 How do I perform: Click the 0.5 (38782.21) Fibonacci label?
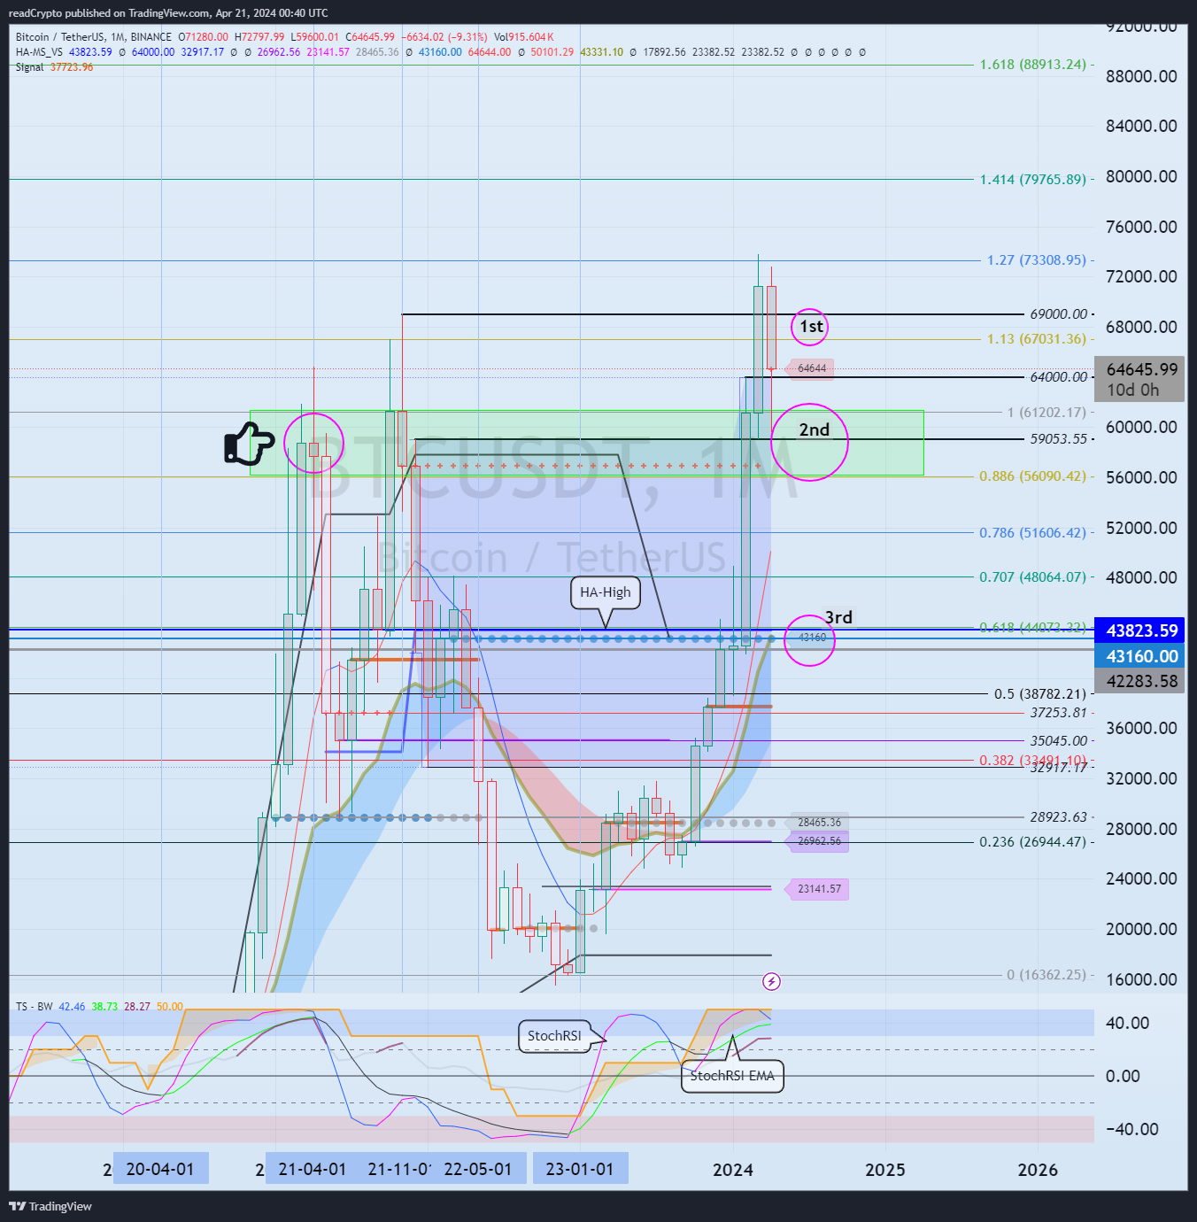(1039, 694)
